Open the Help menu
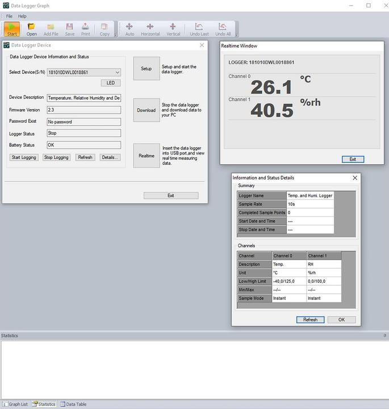 coord(22,16)
